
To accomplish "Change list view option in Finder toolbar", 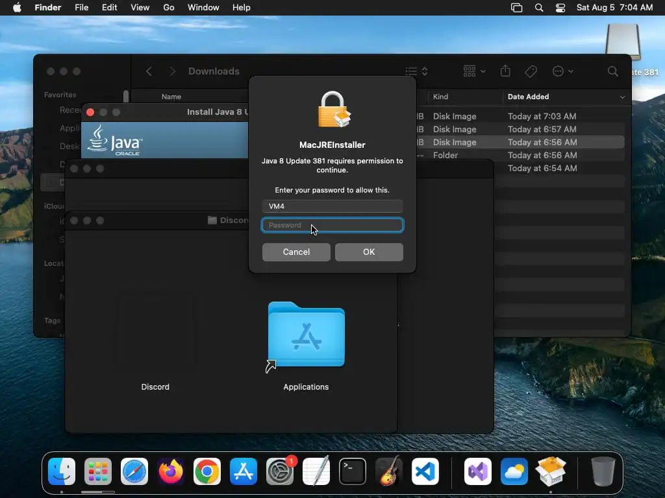I will 416,71.
